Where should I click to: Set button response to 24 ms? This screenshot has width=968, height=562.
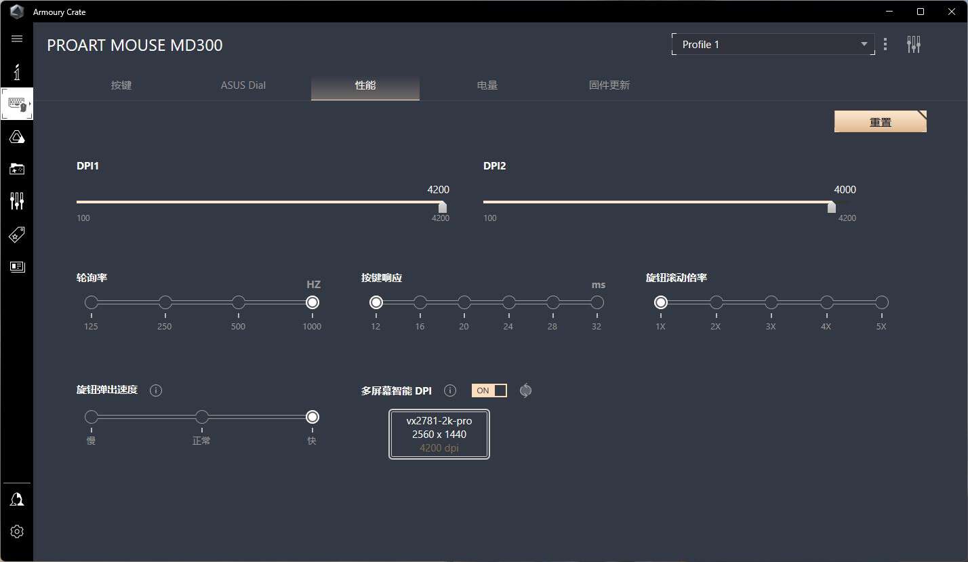(x=508, y=302)
